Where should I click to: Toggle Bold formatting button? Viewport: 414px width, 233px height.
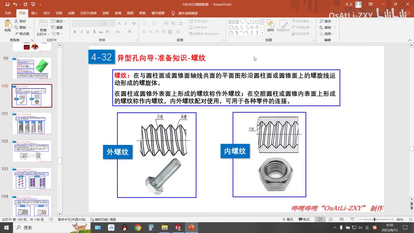[75, 32]
